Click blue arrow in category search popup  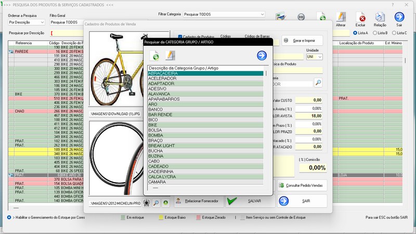262,56
